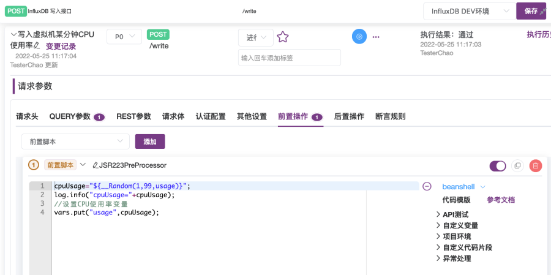Open the three-dot more actions menu
Image resolution: width=551 pixels, height=275 pixels.
tap(376, 37)
